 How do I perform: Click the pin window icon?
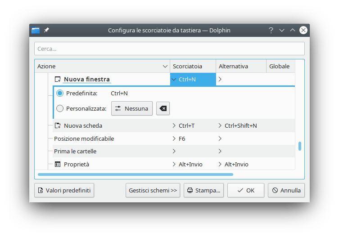click(x=46, y=30)
